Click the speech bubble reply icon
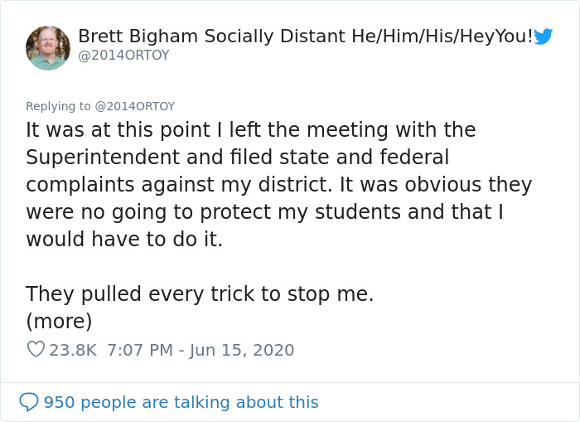 [x=29, y=402]
